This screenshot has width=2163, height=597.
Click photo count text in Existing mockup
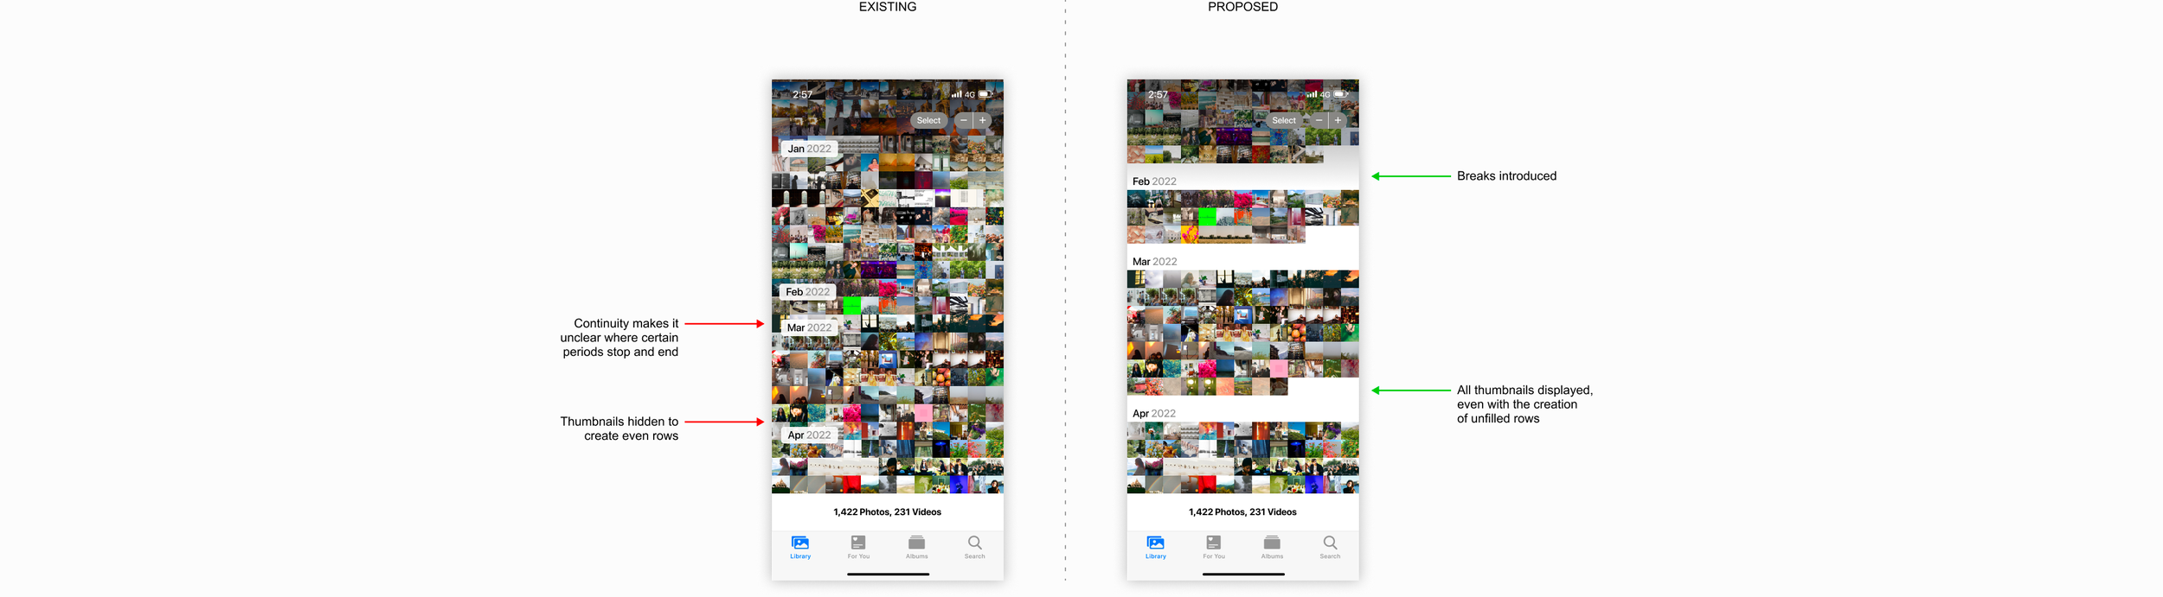click(887, 512)
